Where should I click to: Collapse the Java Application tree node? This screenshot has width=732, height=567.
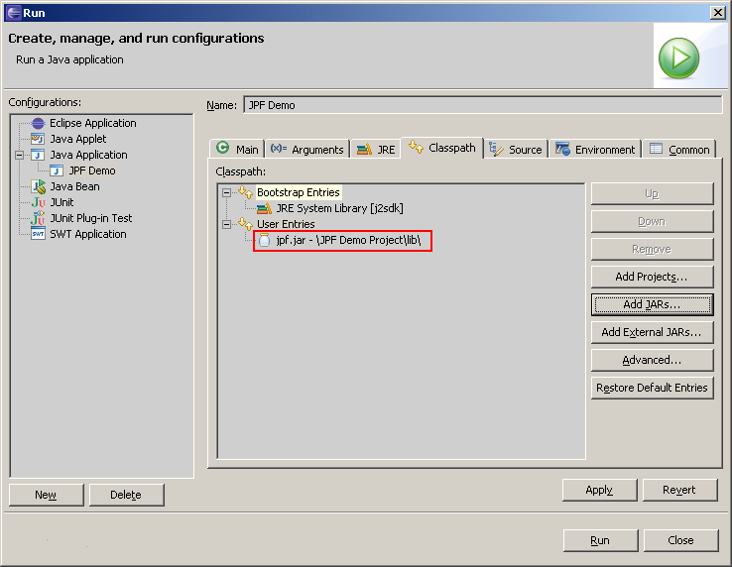point(19,156)
